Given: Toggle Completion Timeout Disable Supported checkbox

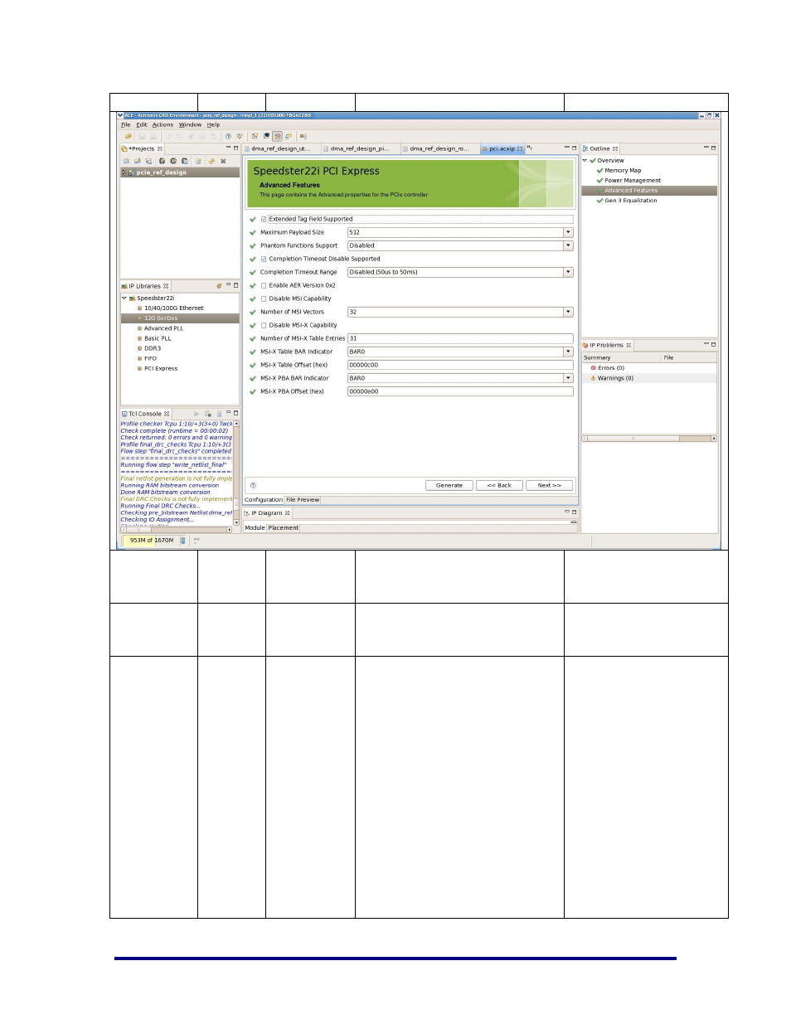Looking at the screenshot, I should point(264,259).
